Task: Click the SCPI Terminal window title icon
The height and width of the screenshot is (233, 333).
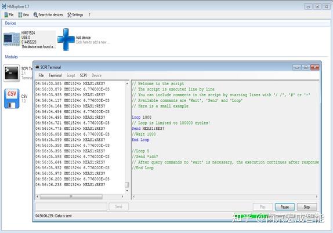Action: 37,67
